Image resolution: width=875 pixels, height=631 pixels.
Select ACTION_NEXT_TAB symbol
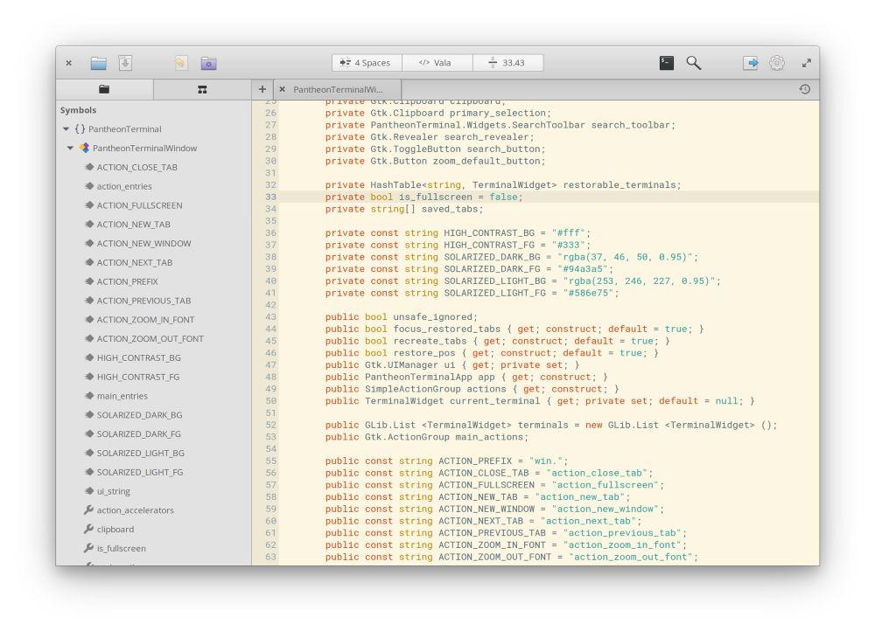click(x=135, y=262)
